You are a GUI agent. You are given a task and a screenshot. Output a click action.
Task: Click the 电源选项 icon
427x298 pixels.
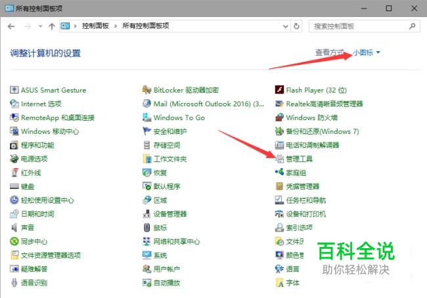click(x=14, y=159)
